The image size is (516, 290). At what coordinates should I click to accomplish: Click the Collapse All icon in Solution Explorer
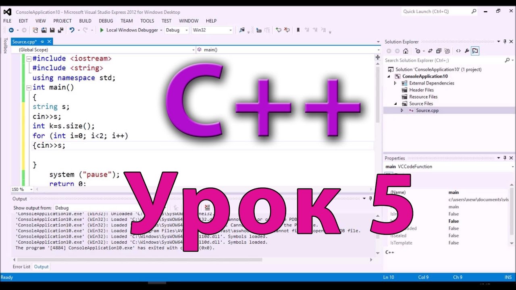tap(439, 51)
